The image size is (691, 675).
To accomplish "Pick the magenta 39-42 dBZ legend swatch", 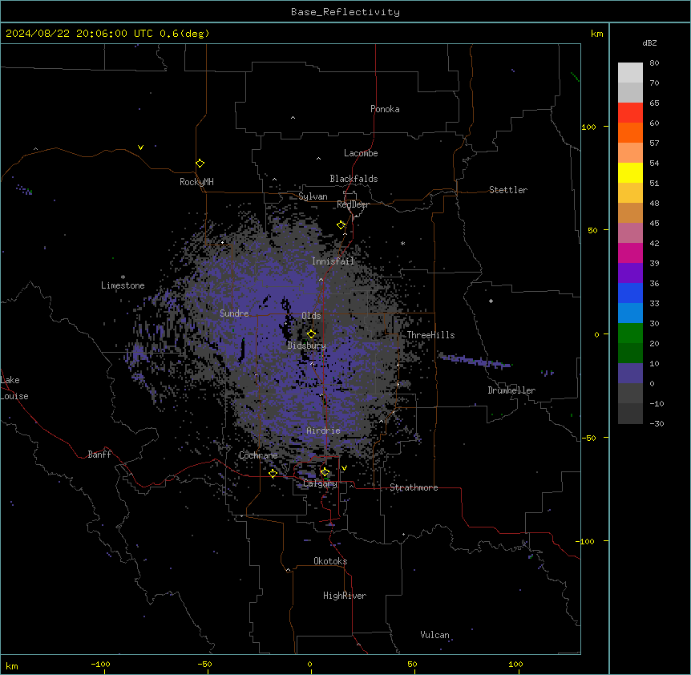I will pos(630,253).
